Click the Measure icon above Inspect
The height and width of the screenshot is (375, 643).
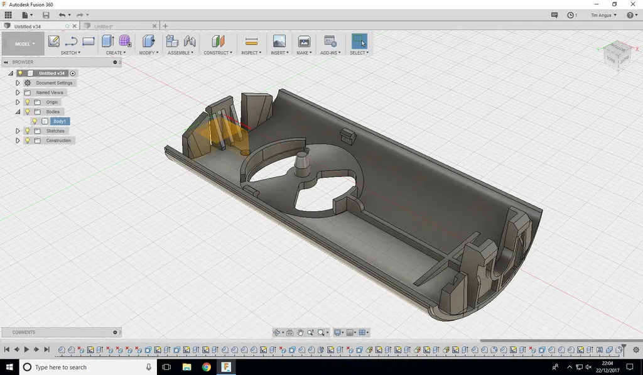(x=251, y=41)
